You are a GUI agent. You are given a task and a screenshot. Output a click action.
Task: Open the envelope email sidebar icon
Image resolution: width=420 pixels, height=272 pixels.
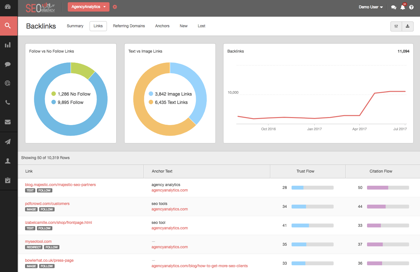click(x=8, y=122)
